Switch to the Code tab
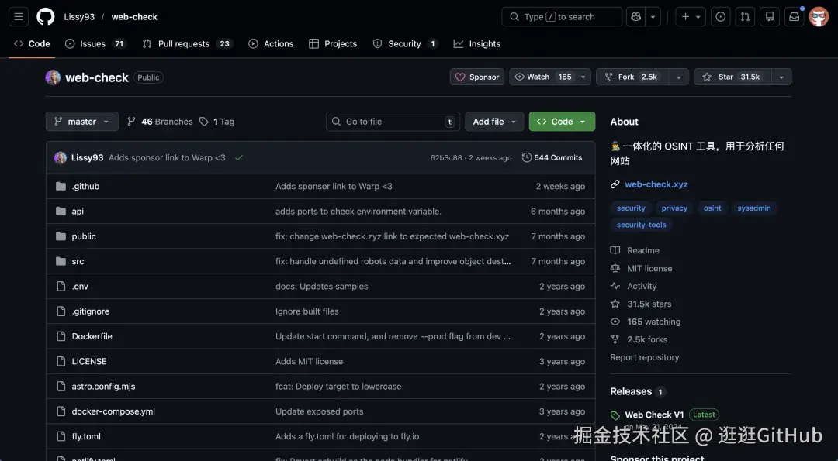 click(x=32, y=43)
